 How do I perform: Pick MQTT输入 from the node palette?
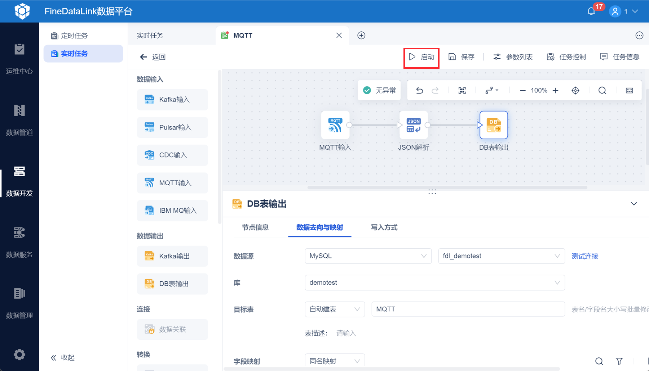[x=172, y=183]
